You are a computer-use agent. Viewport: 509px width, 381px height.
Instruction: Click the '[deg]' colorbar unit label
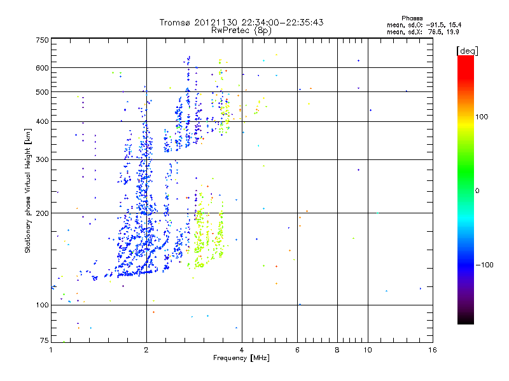pyautogui.click(x=467, y=51)
